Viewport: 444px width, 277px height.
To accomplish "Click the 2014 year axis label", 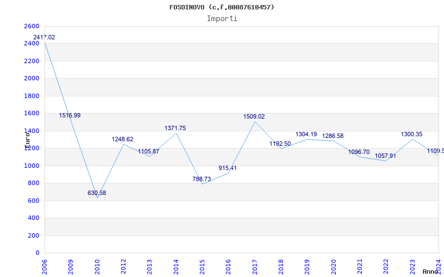I will [x=176, y=267].
